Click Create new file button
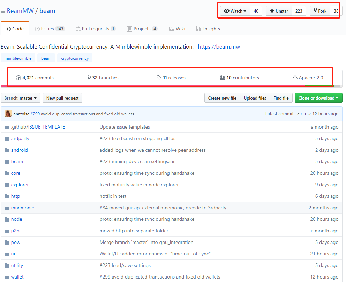Screen dimensions: 346x282 click(x=222, y=98)
